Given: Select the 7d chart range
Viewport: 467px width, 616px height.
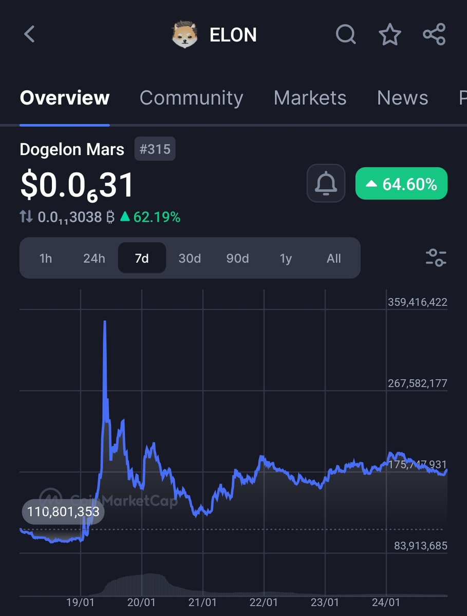Looking at the screenshot, I should [x=142, y=258].
